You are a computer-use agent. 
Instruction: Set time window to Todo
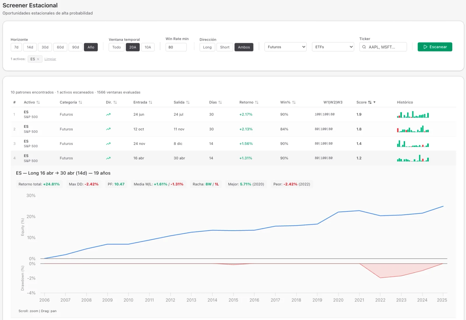(x=116, y=47)
